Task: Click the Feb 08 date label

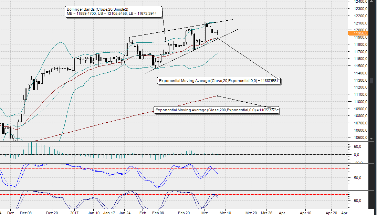Action: [x=158, y=213]
